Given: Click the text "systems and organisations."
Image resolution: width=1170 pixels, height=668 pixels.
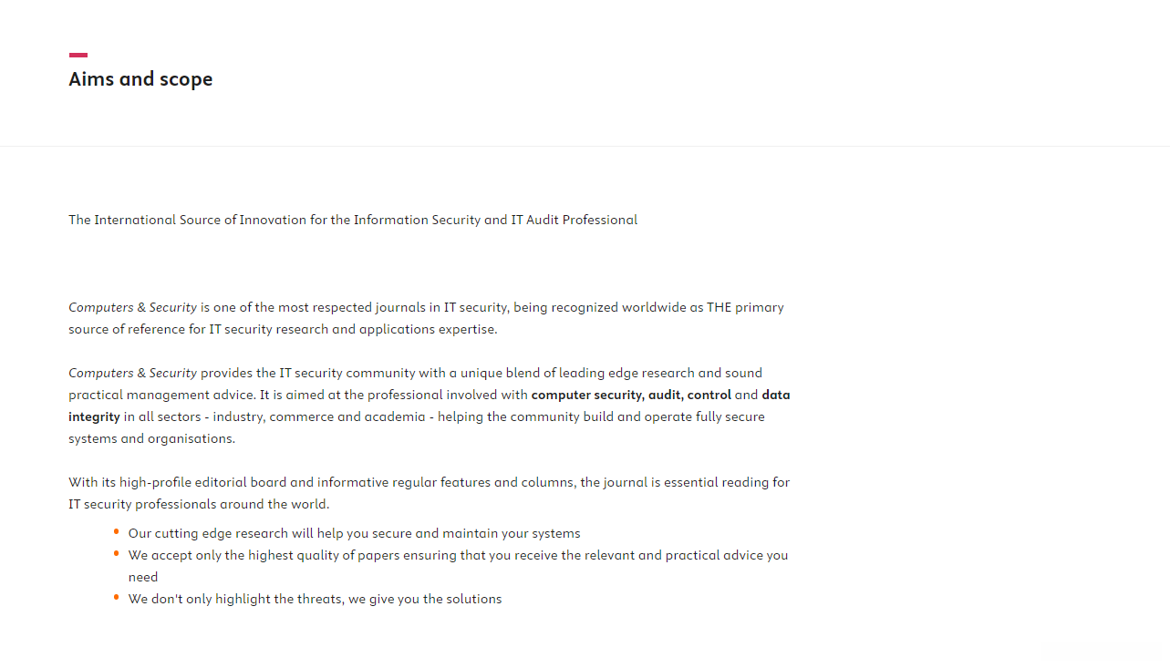Looking at the screenshot, I should point(151,438).
